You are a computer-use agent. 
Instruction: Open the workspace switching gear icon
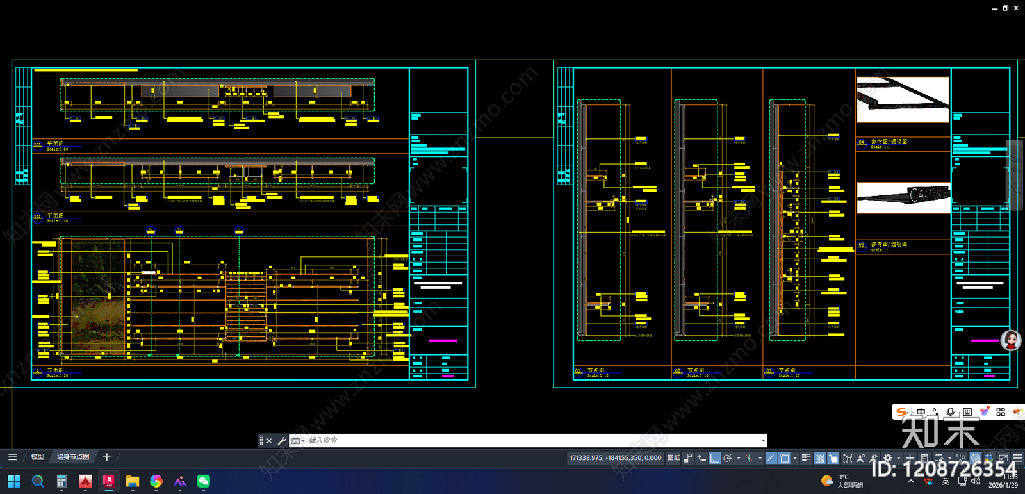[887, 458]
